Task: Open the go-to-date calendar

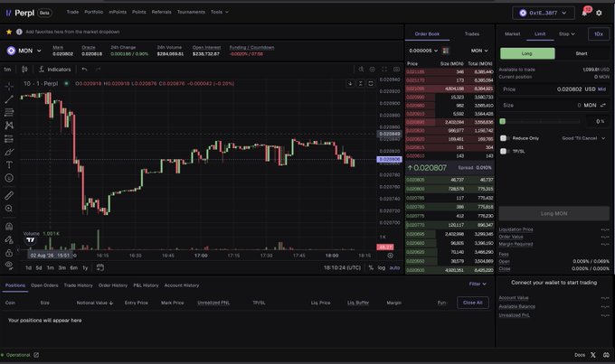Action: pyautogui.click(x=100, y=267)
